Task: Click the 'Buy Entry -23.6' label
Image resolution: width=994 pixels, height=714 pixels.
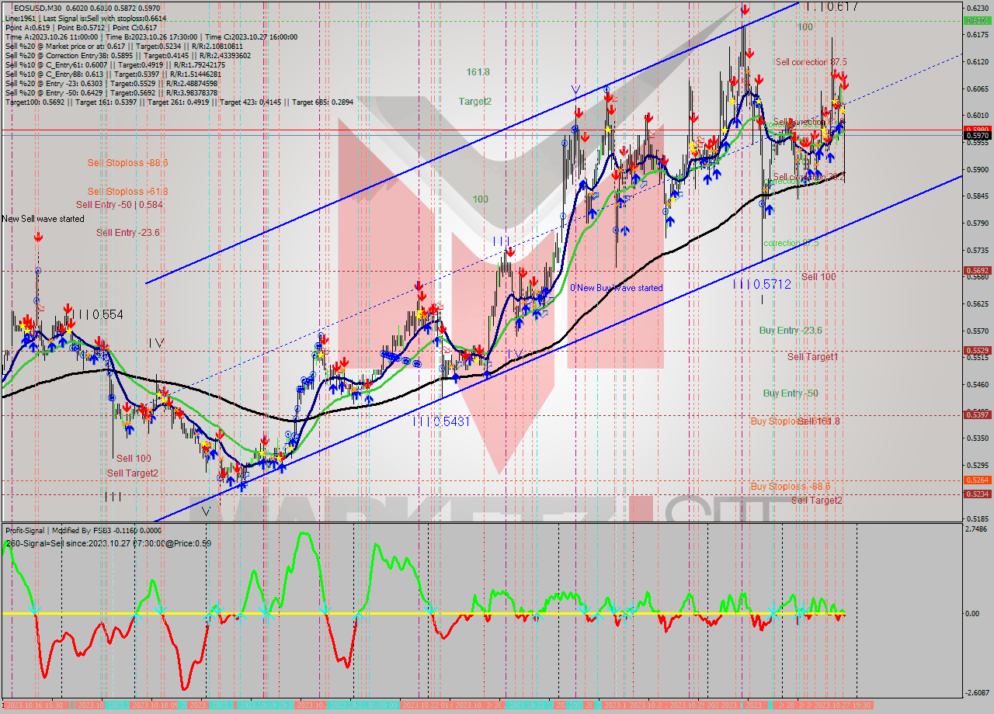Action: point(790,331)
